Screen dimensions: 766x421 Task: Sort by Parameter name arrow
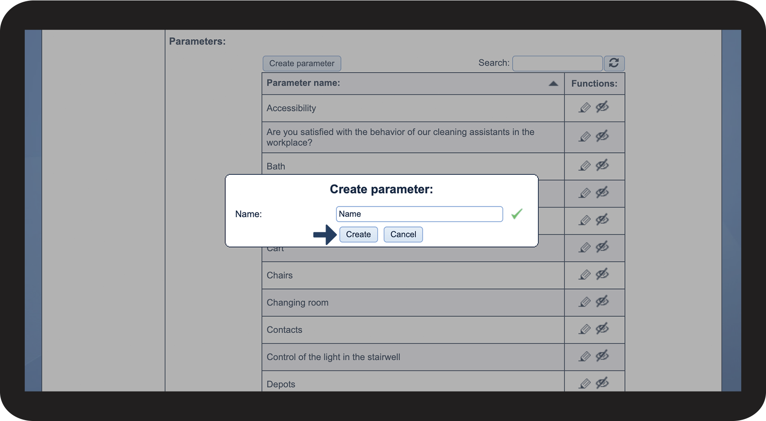tap(553, 84)
